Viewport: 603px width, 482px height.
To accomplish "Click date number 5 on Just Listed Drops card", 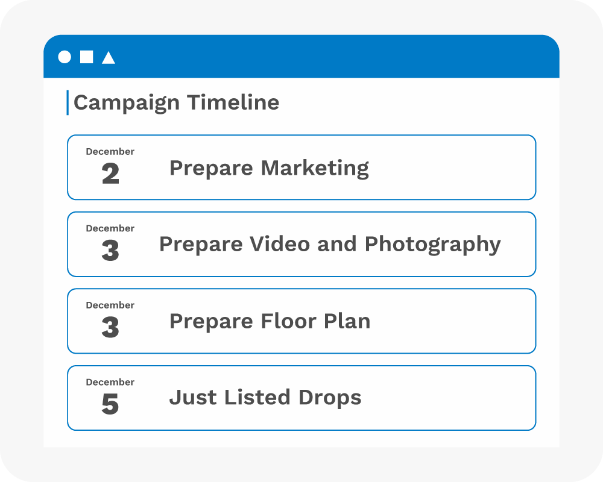I will pyautogui.click(x=110, y=405).
